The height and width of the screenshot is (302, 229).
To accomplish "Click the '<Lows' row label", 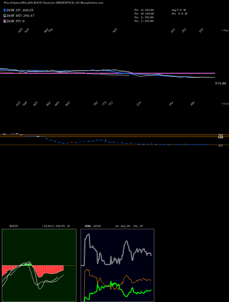I will pos(225,103).
